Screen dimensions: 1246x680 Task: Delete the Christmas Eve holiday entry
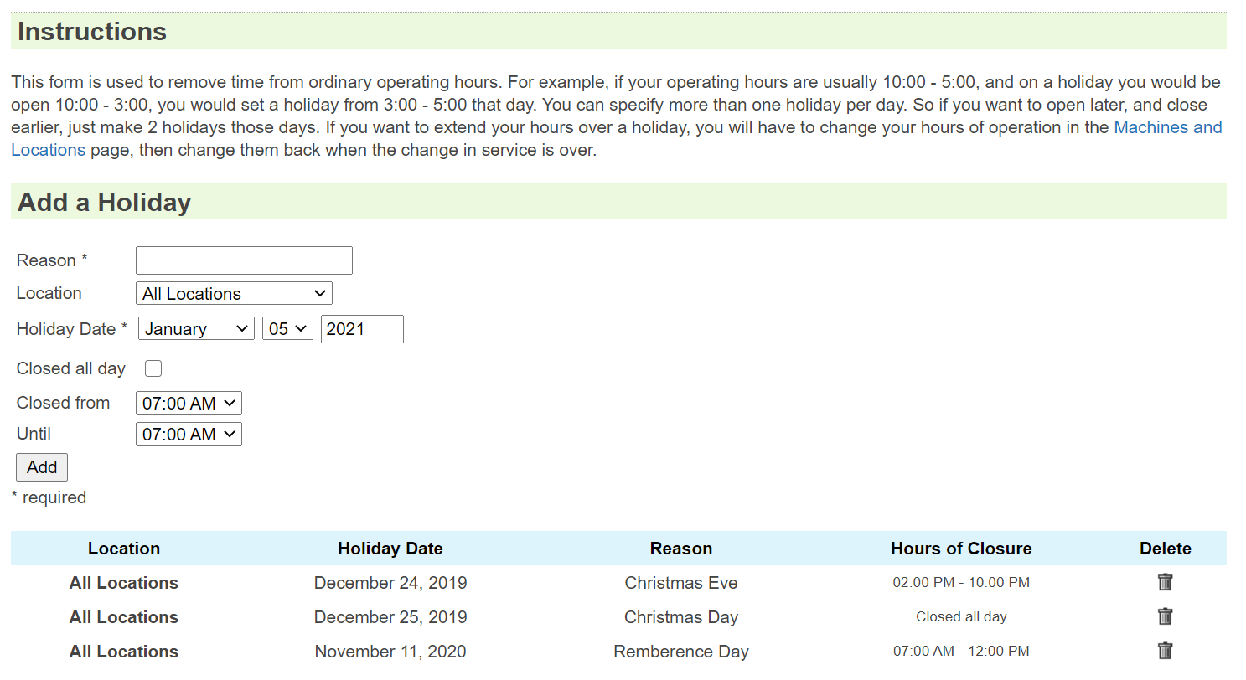coord(1165,582)
